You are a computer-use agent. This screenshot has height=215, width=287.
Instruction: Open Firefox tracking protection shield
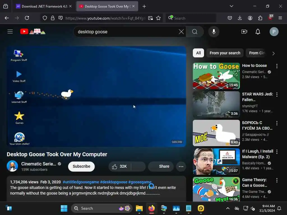pyautogui.click(x=45, y=18)
